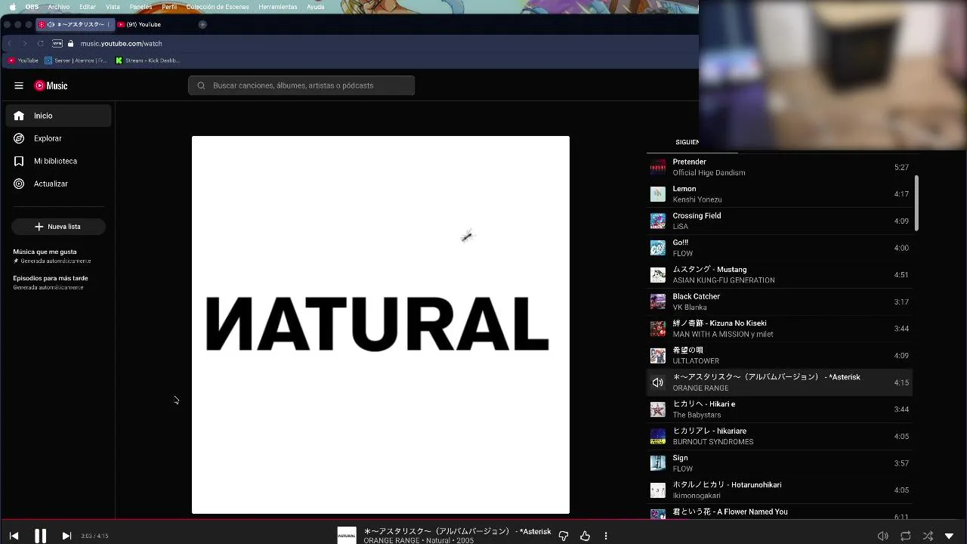967x544 pixels.
Task: Open OBS Ayuda menu
Action: tap(316, 7)
